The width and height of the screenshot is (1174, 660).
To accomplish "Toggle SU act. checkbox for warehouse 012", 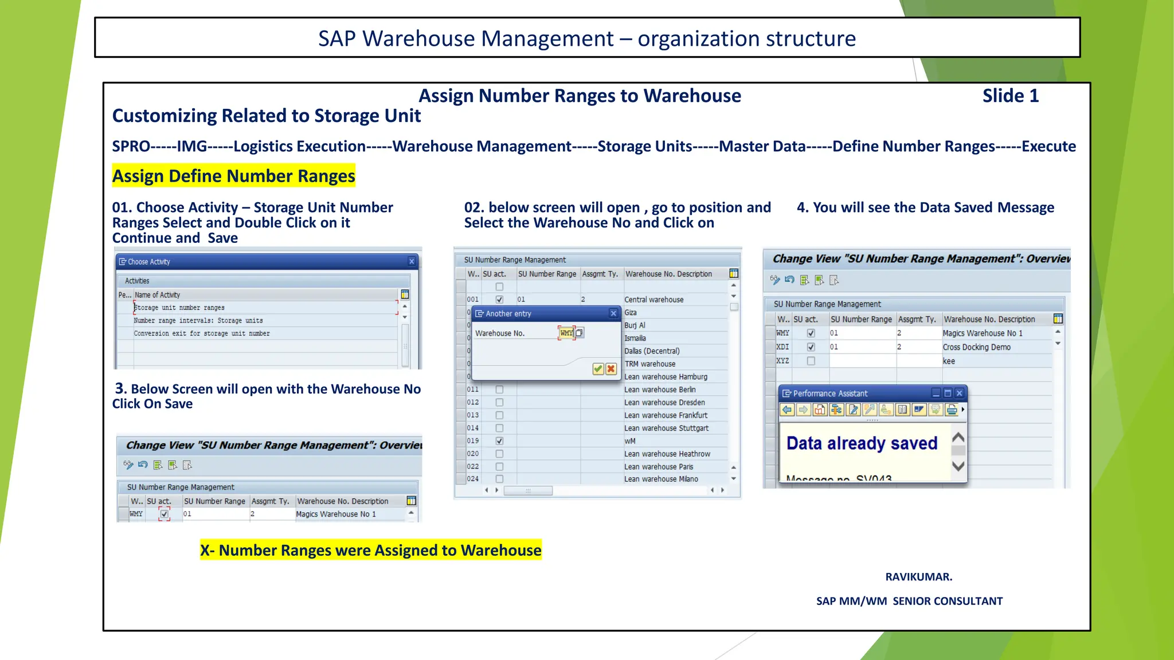I will 499,402.
